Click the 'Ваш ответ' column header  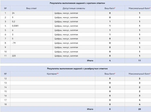click(32, 8)
